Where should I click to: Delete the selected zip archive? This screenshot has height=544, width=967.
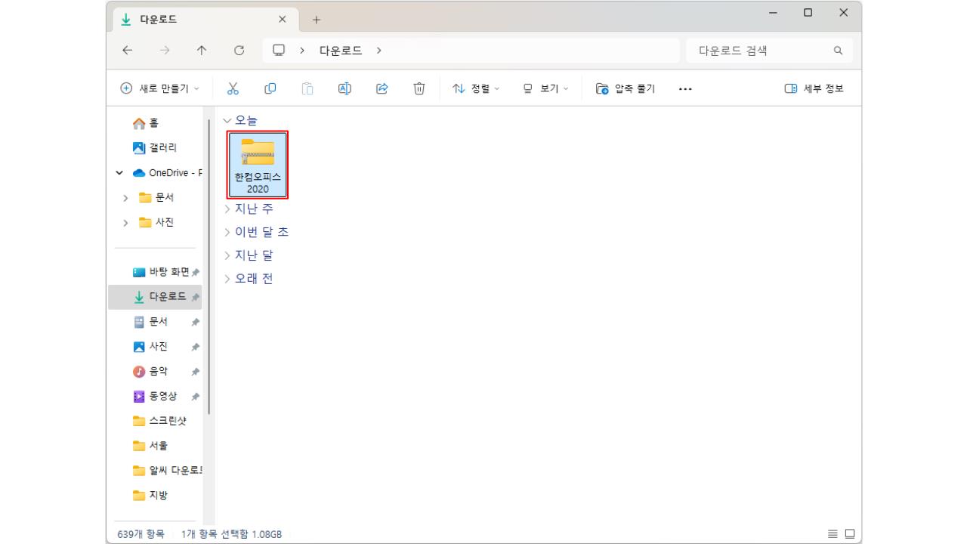[x=419, y=88]
